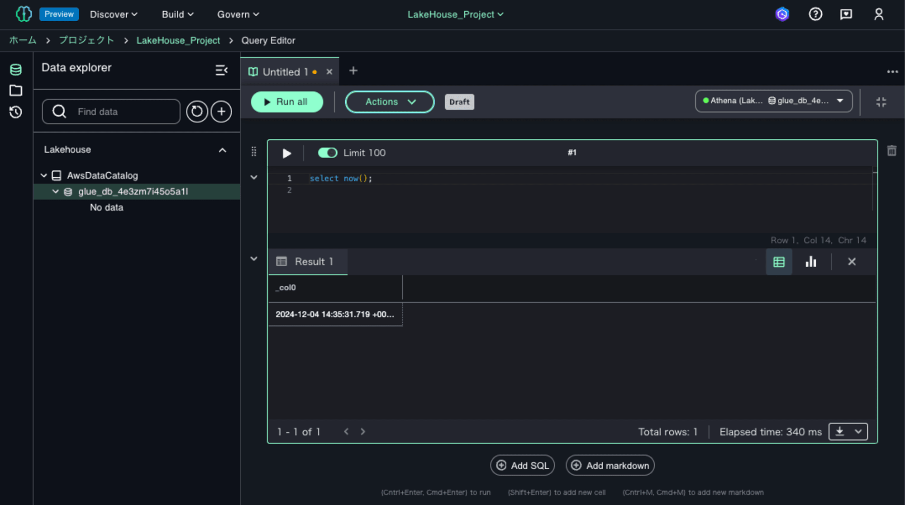Screen dimensions: 905x505
Task: Click the Add markdown button
Action: (x=610, y=465)
